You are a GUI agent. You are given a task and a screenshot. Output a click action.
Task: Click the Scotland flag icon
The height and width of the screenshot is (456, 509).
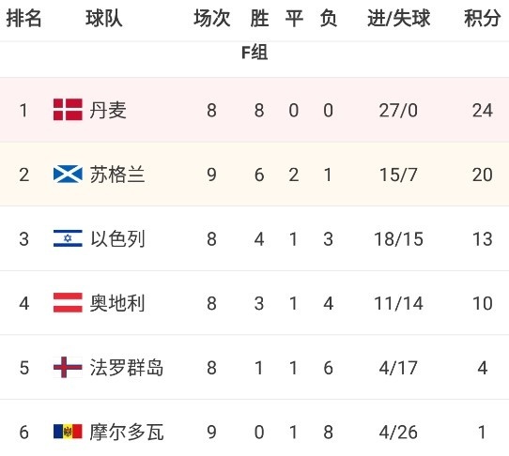[68, 175]
